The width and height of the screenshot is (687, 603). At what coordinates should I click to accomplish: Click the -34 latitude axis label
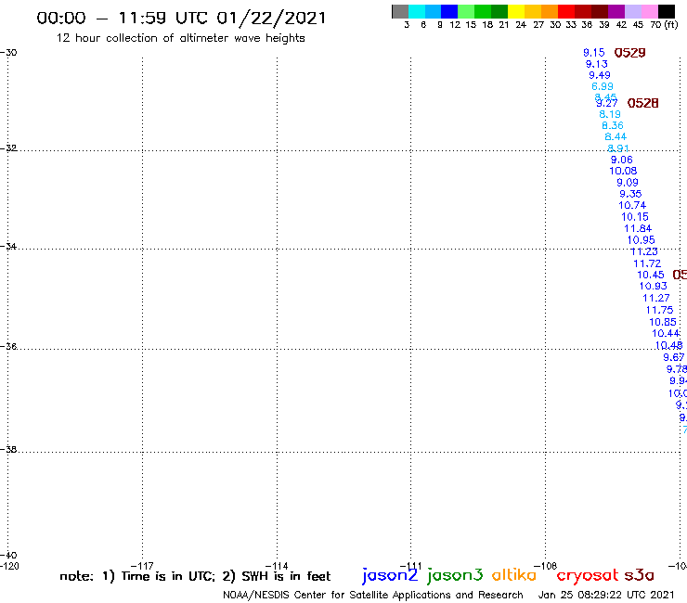(8, 247)
